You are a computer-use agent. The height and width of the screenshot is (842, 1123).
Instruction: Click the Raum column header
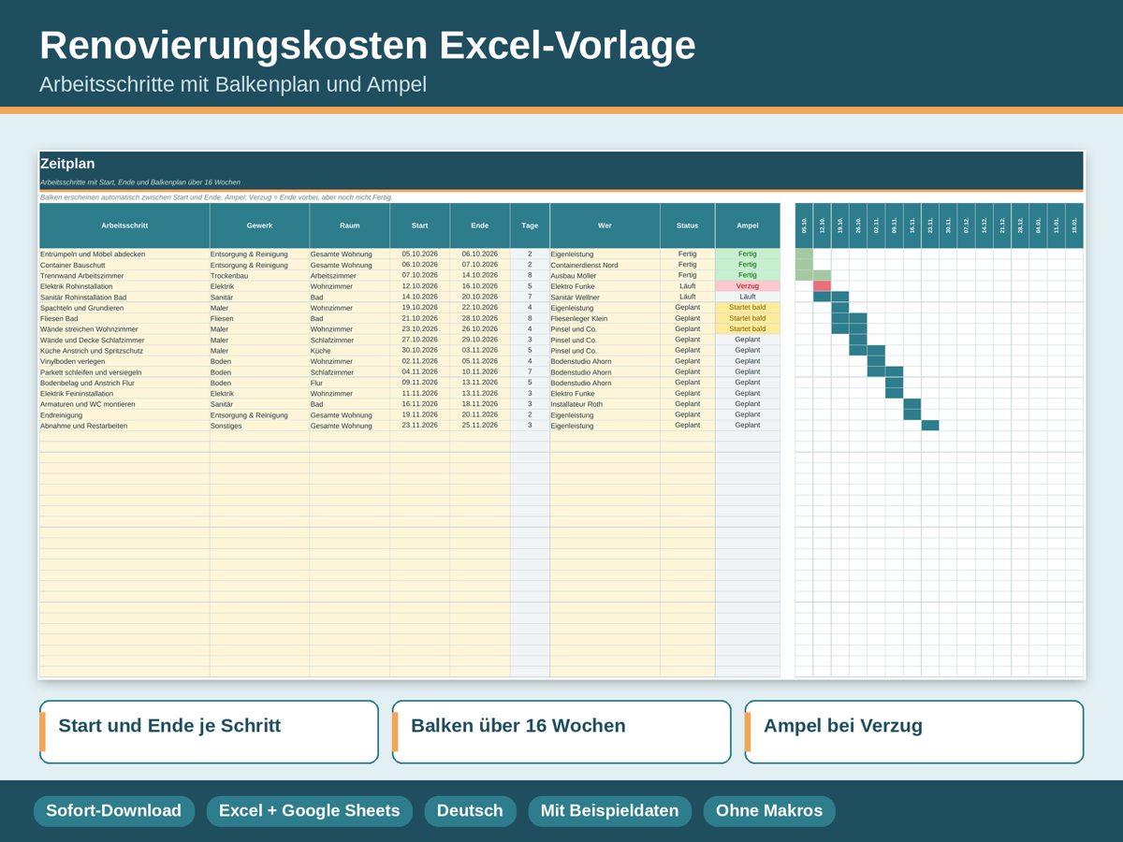click(x=350, y=225)
